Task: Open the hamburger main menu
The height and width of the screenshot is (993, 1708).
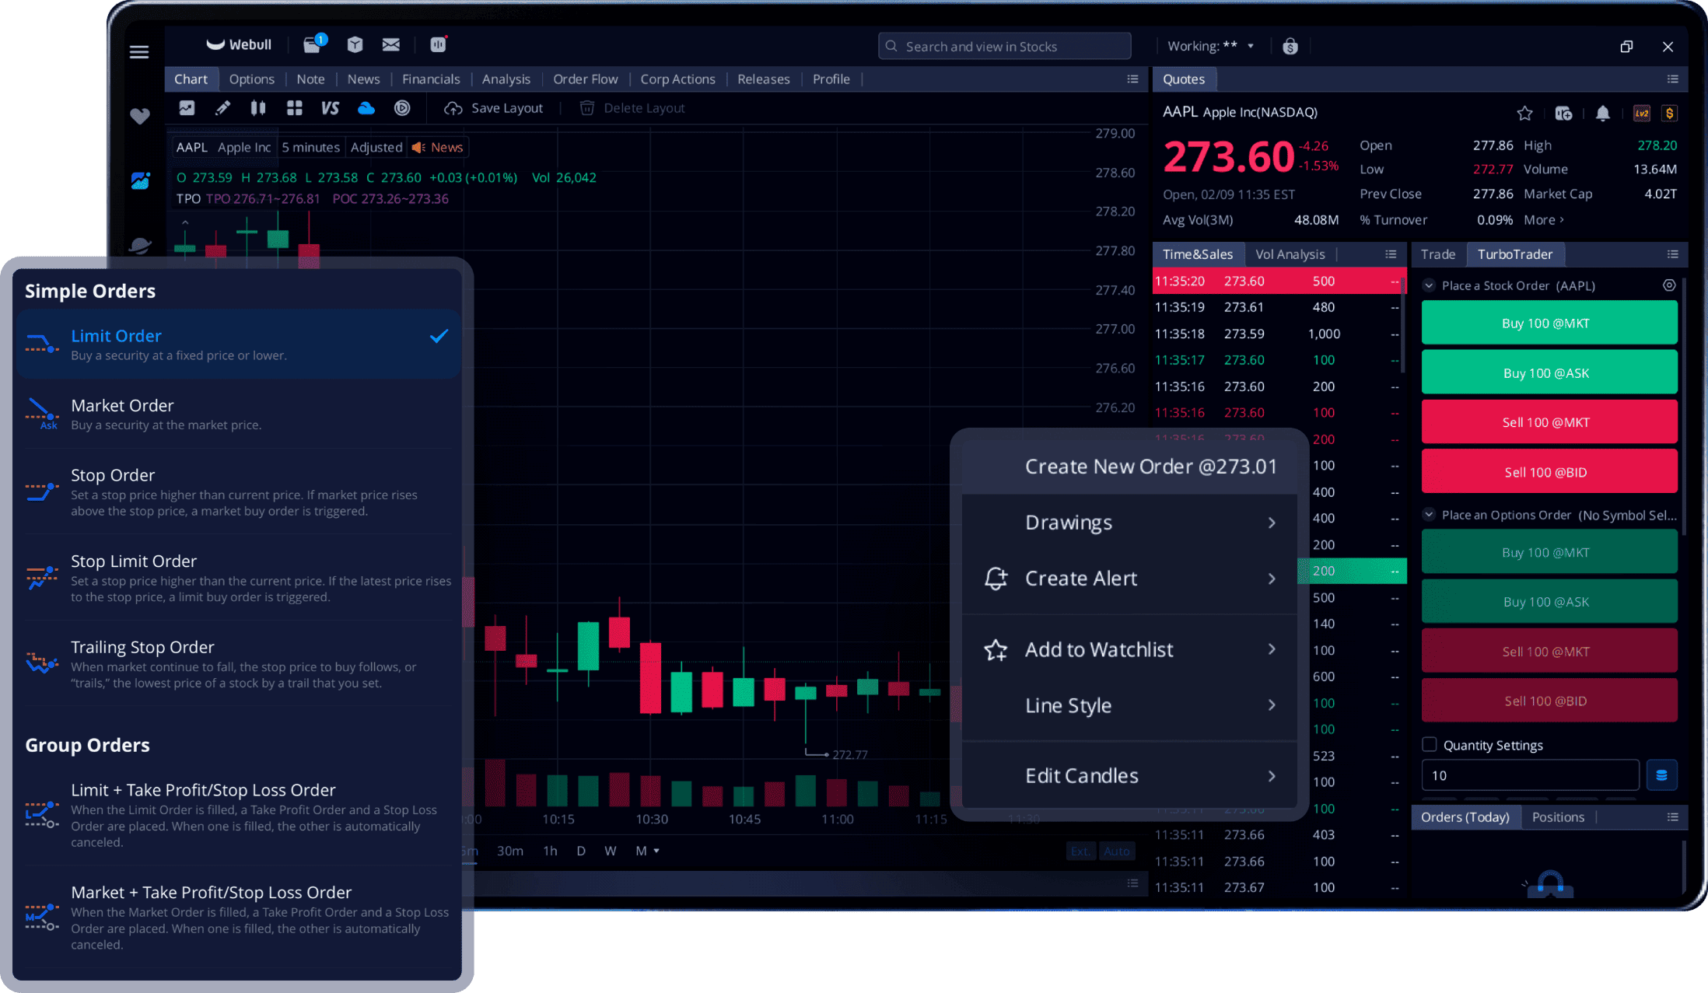Action: [x=139, y=51]
